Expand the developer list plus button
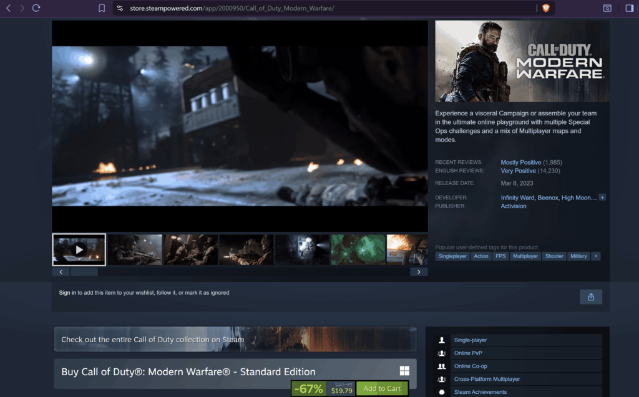 [x=602, y=198]
